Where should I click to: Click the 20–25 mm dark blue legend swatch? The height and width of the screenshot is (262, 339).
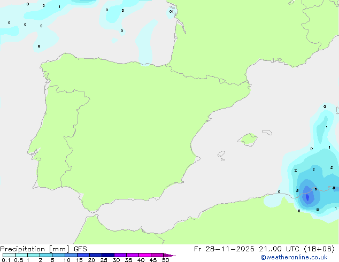[x=96, y=255]
